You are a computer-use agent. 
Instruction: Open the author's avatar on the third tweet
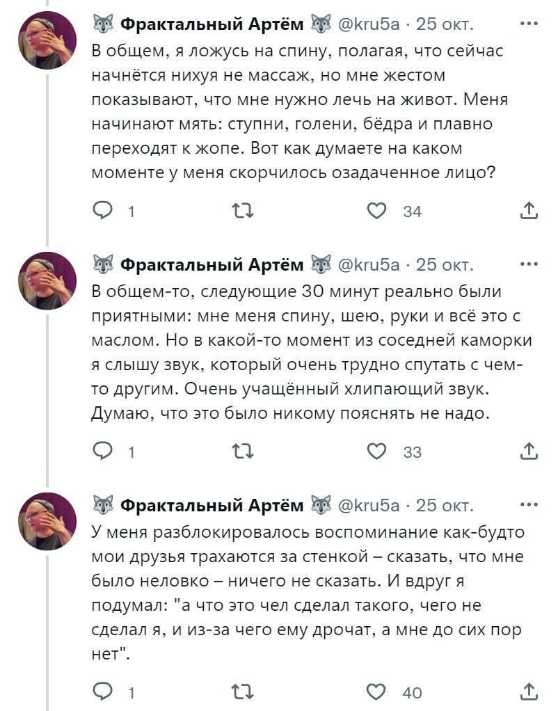point(47,521)
